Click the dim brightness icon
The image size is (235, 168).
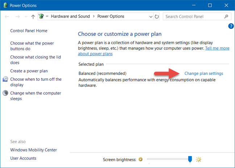(x=140, y=159)
